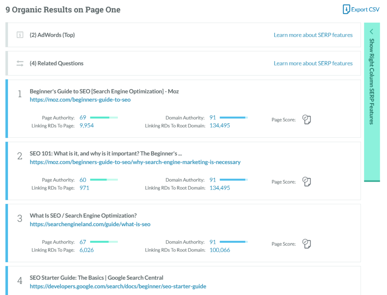The height and width of the screenshot is (295, 387).
Task: Click the '(2) AdWords (Top)' label
Action: (x=52, y=35)
